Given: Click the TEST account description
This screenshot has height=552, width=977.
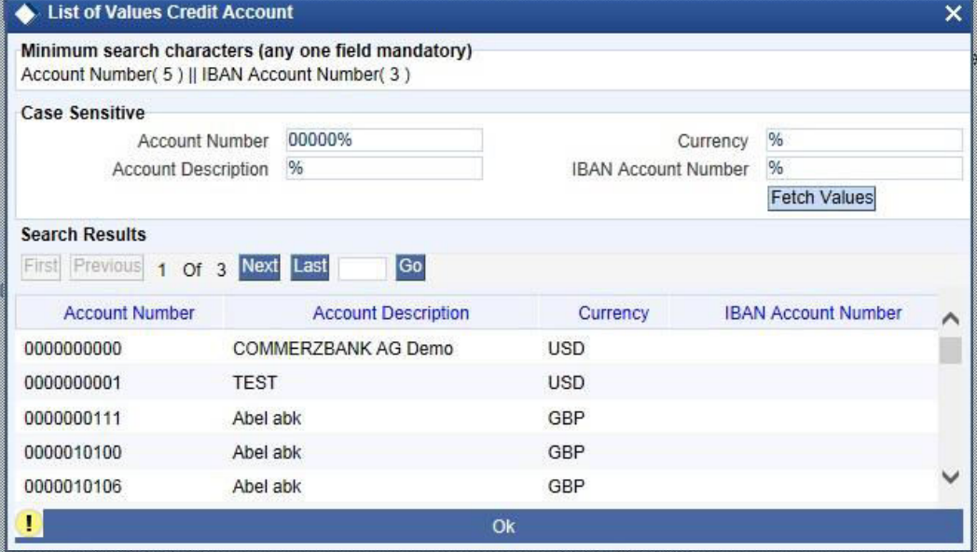Looking at the screenshot, I should 255,382.
